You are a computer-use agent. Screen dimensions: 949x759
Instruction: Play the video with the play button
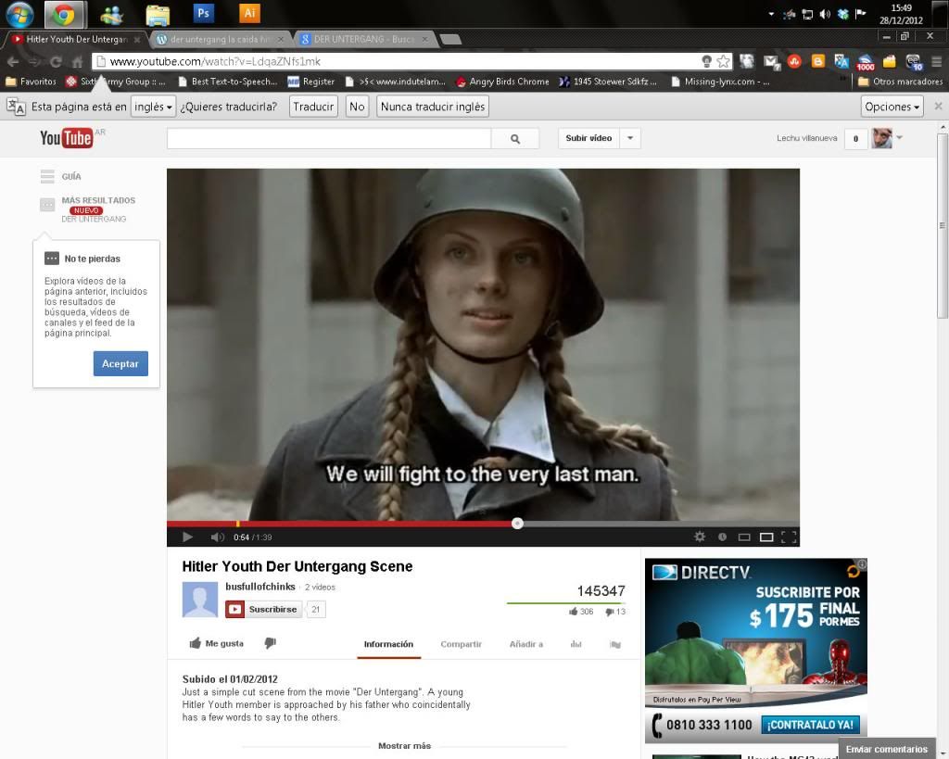(x=187, y=537)
